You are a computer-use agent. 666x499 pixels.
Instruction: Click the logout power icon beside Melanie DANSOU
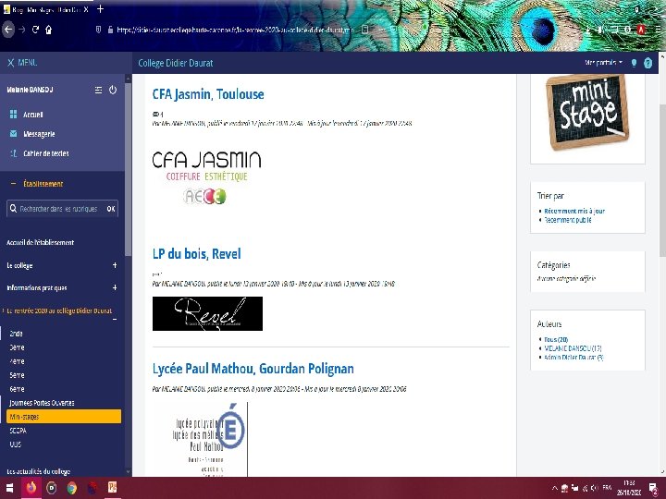coord(113,90)
